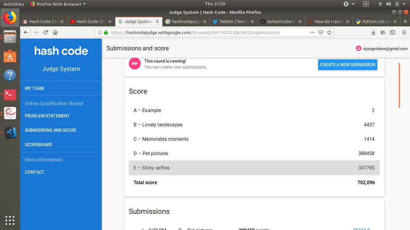Image resolution: width=410 pixels, height=230 pixels.
Task: Click the Total score value 702,096
Action: (366, 182)
